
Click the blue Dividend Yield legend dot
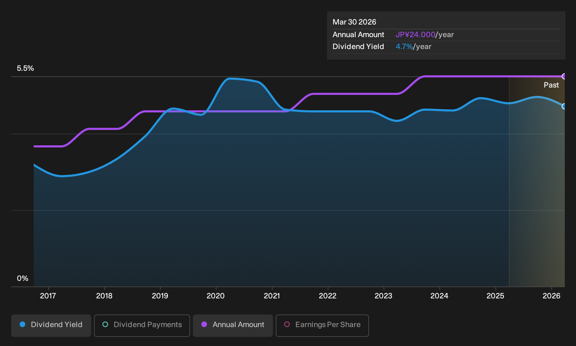pos(22,325)
